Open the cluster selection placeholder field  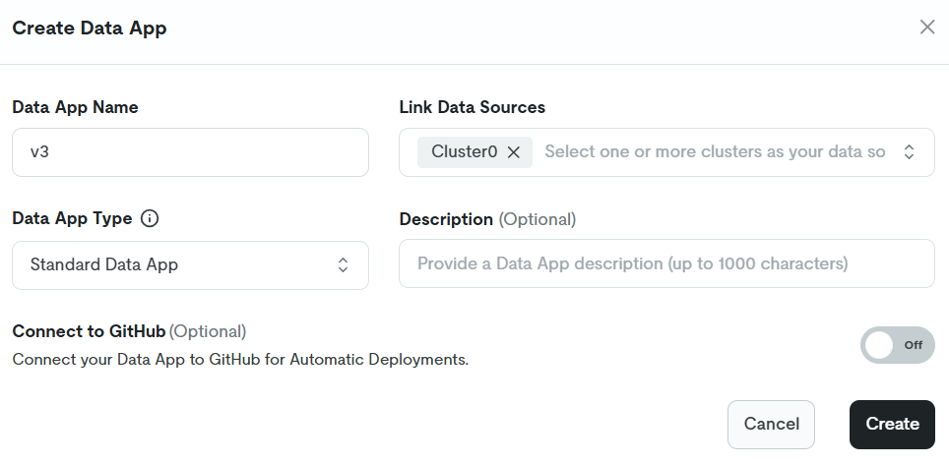point(715,152)
